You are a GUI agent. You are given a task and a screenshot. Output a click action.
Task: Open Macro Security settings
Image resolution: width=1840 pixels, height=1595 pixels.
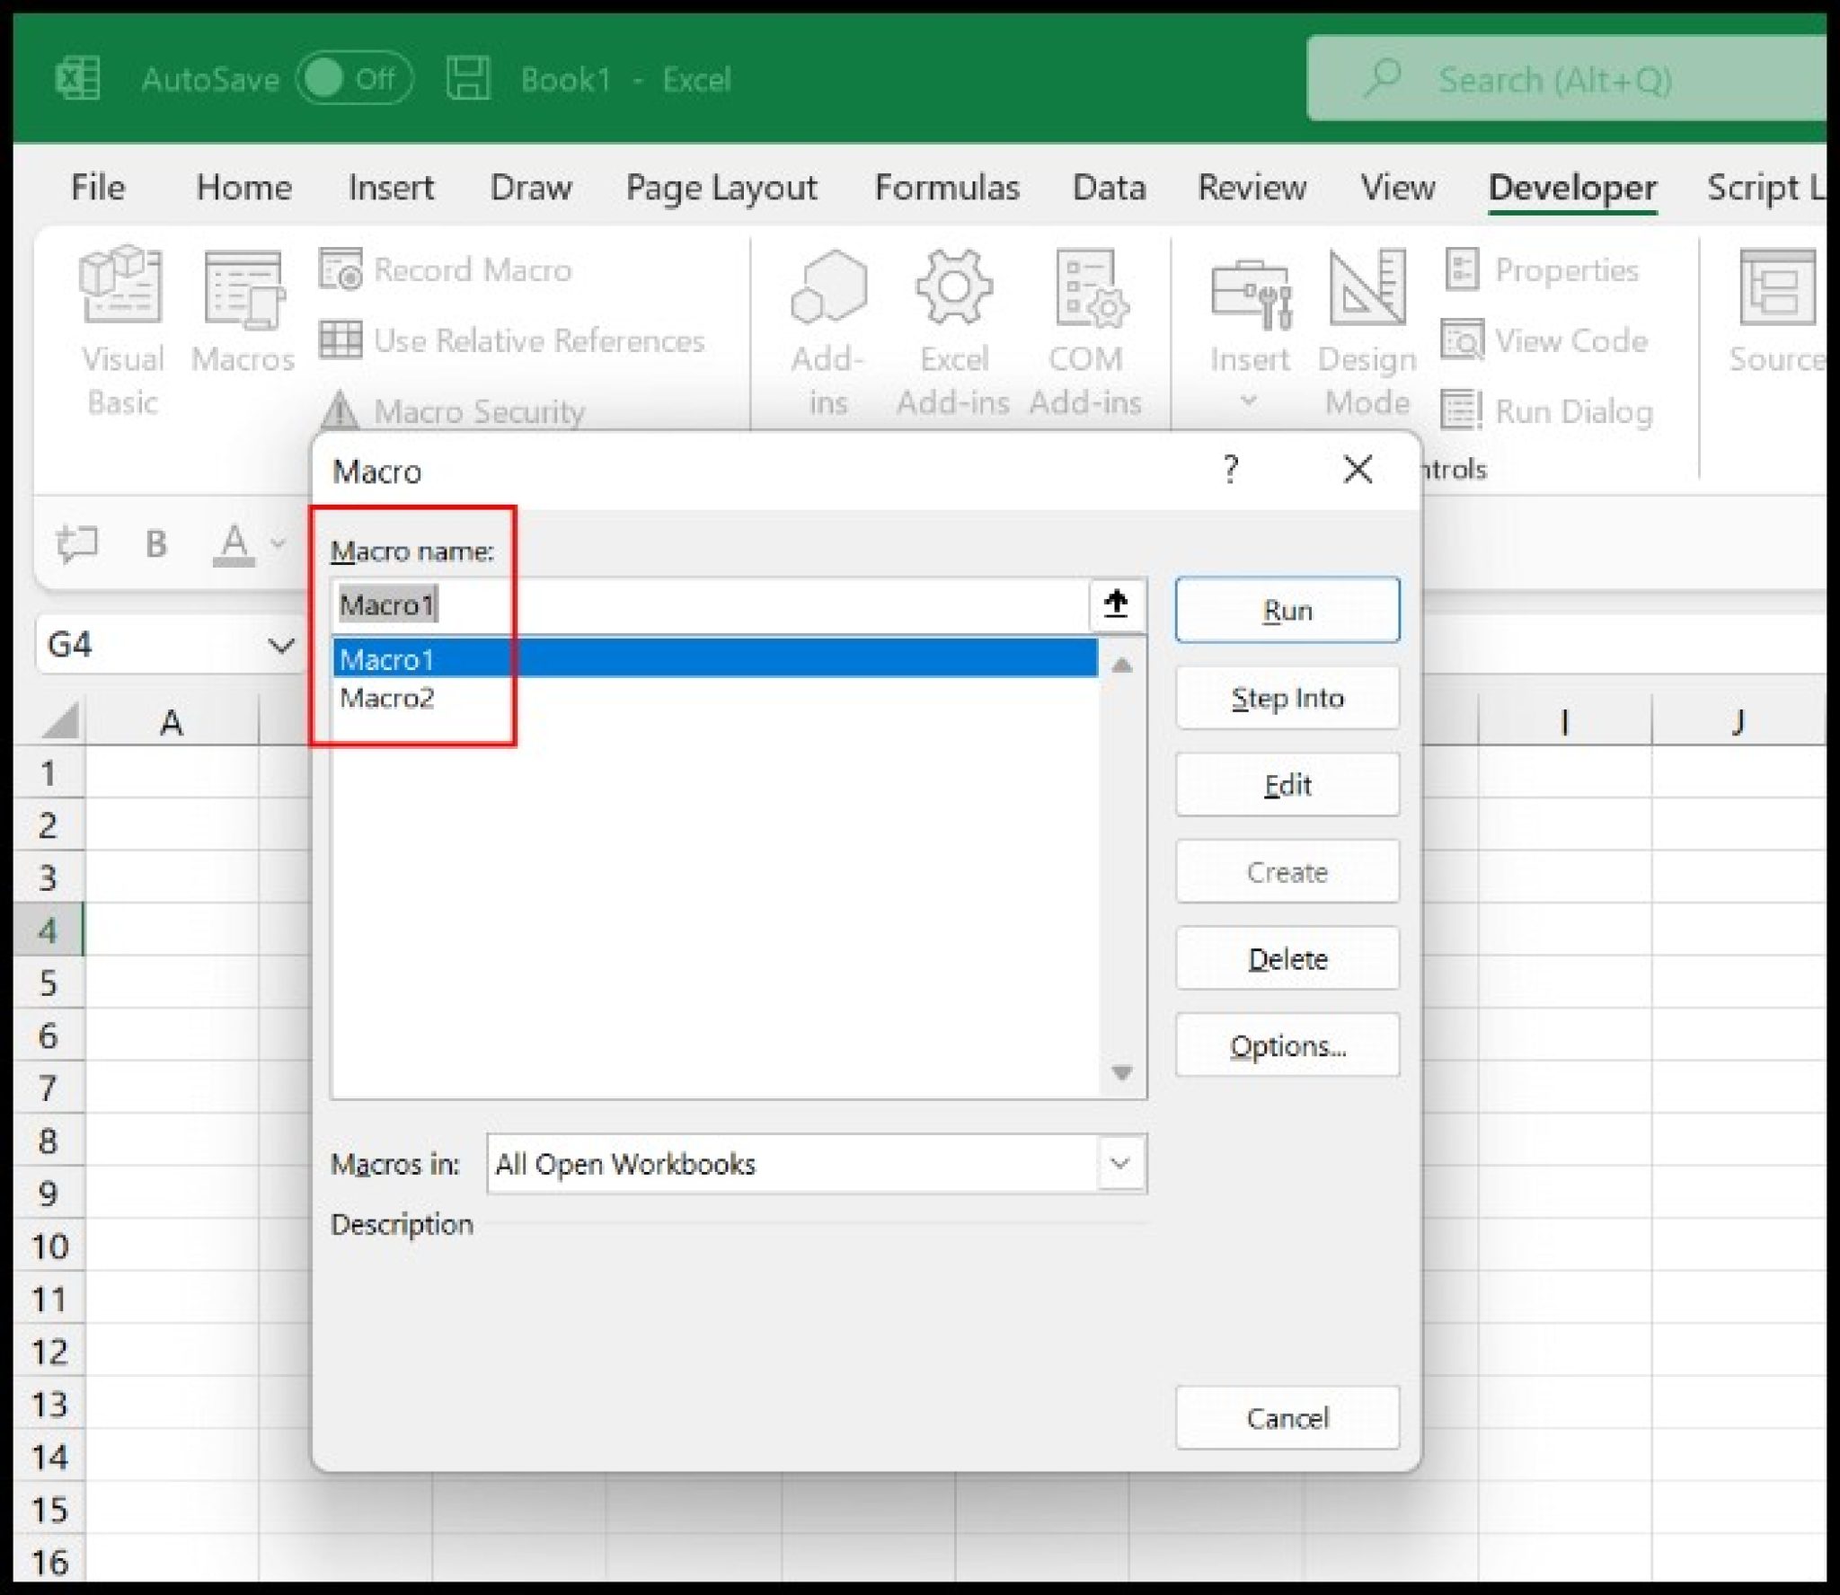tap(481, 411)
